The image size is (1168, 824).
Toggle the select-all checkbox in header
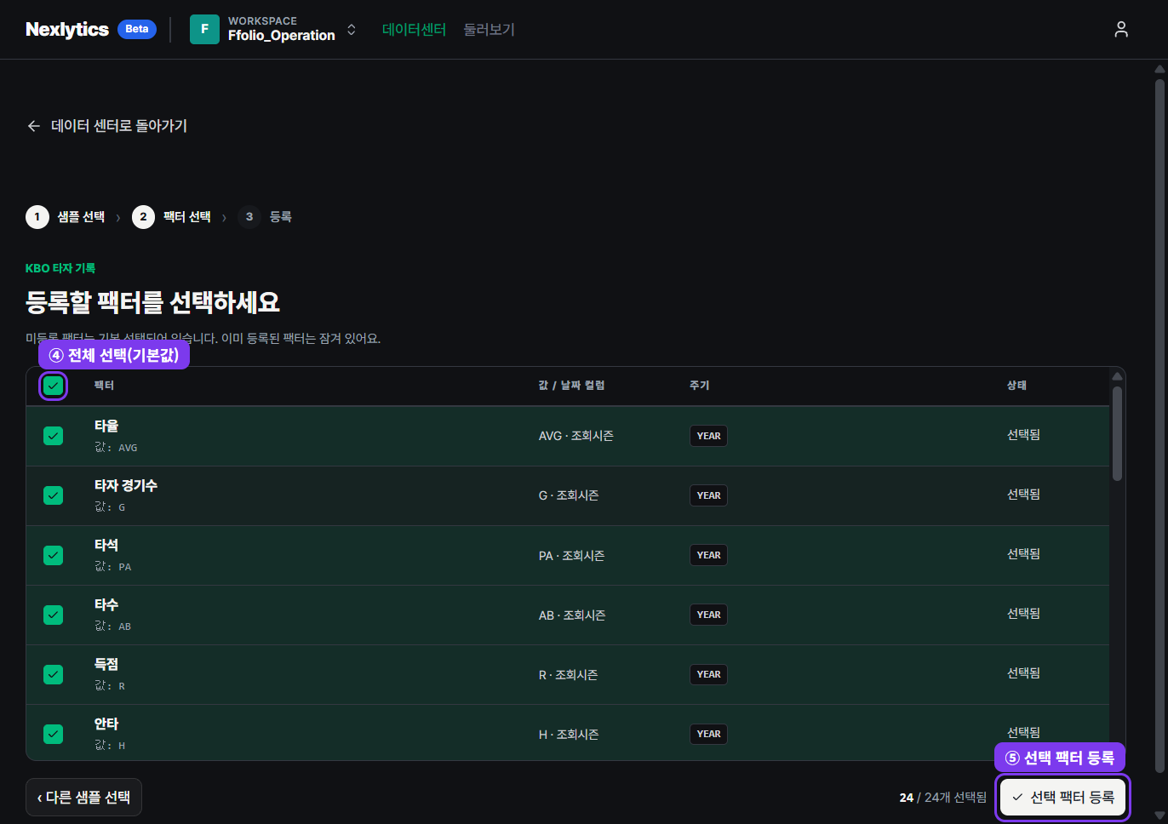tap(53, 386)
